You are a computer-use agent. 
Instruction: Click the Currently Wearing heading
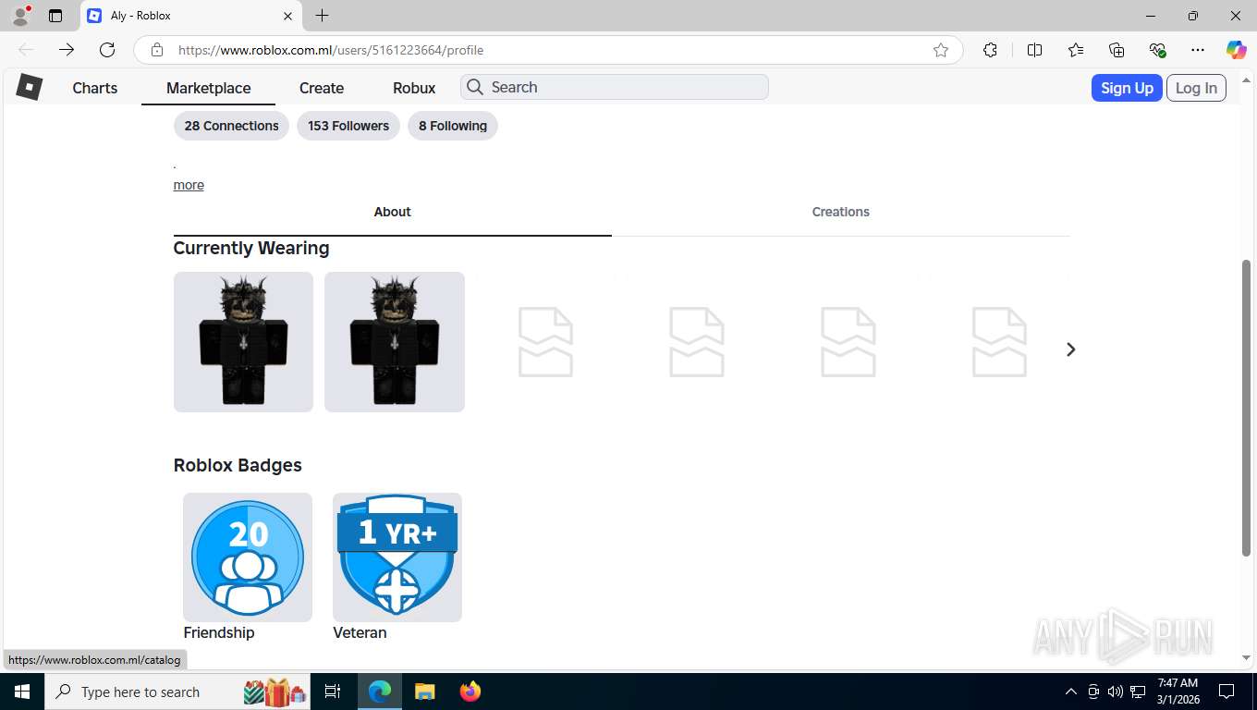pyautogui.click(x=251, y=248)
